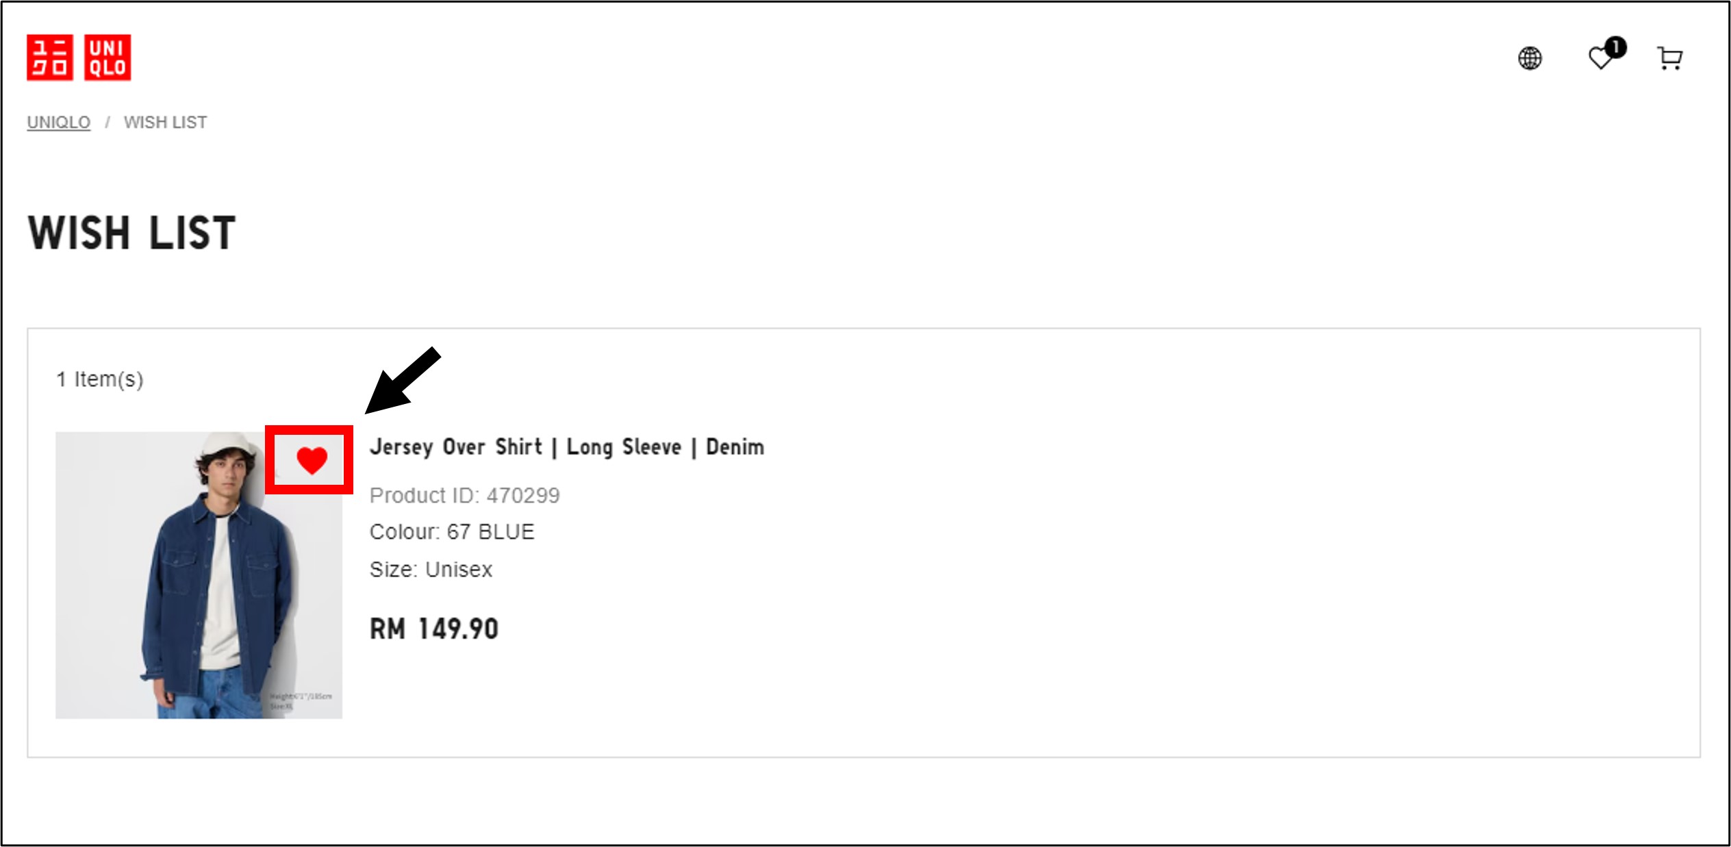Click the 1 Item(s) count text
1731x847 pixels.
pyautogui.click(x=100, y=379)
